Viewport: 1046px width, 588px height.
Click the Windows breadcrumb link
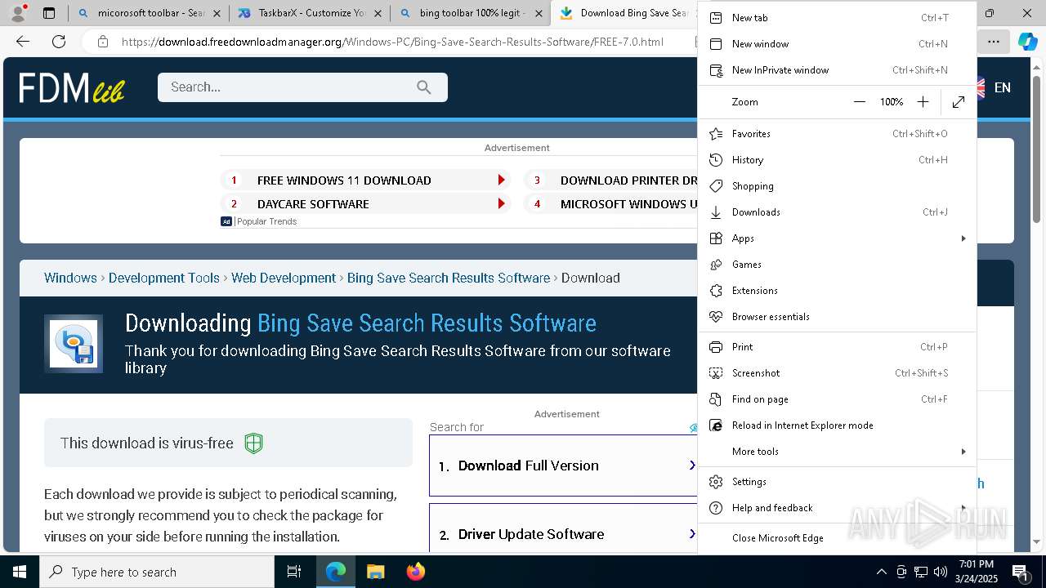tap(70, 278)
